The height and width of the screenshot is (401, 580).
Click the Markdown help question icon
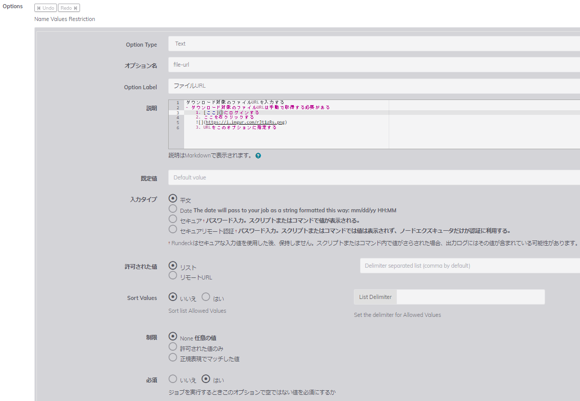pos(258,156)
